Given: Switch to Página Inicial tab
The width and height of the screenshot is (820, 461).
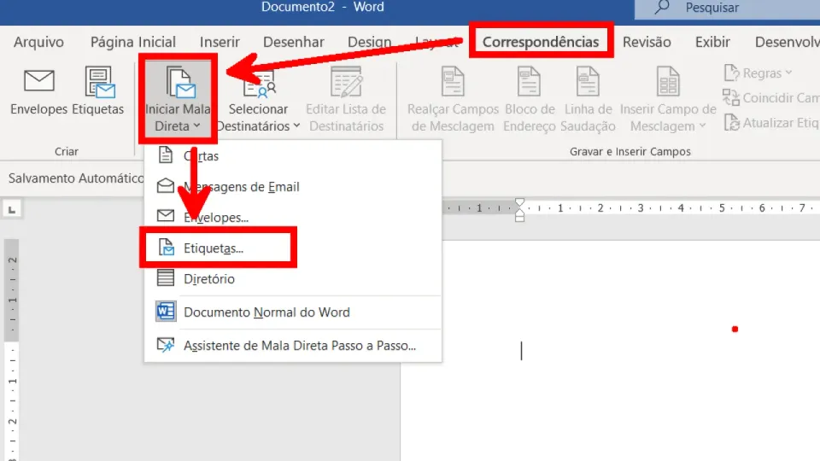Looking at the screenshot, I should pyautogui.click(x=133, y=42).
